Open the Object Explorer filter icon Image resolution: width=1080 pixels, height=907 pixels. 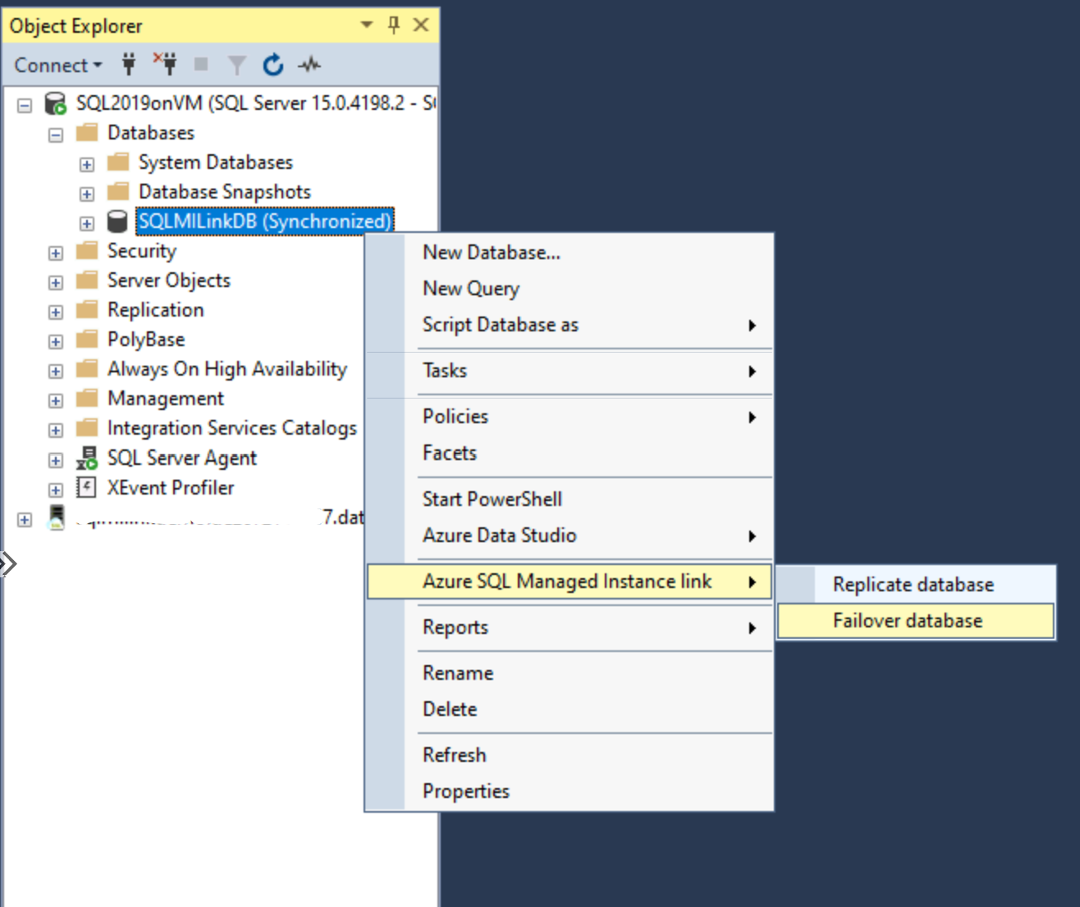238,64
